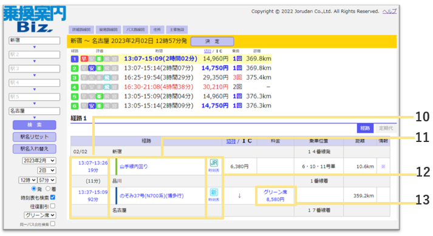Click the 検索 search button
The image size is (433, 236).
coord(34,125)
